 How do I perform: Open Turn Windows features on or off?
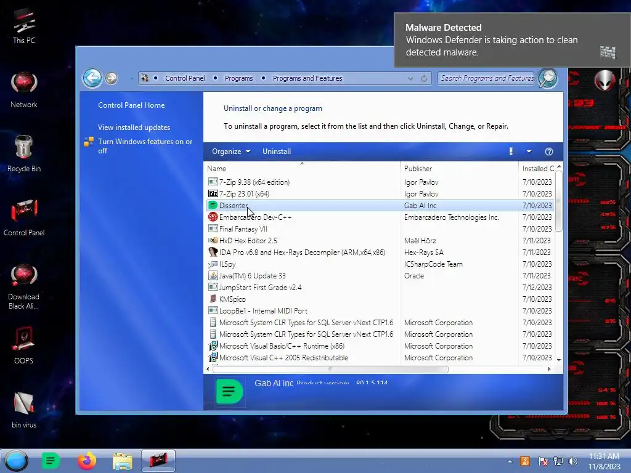(145, 146)
